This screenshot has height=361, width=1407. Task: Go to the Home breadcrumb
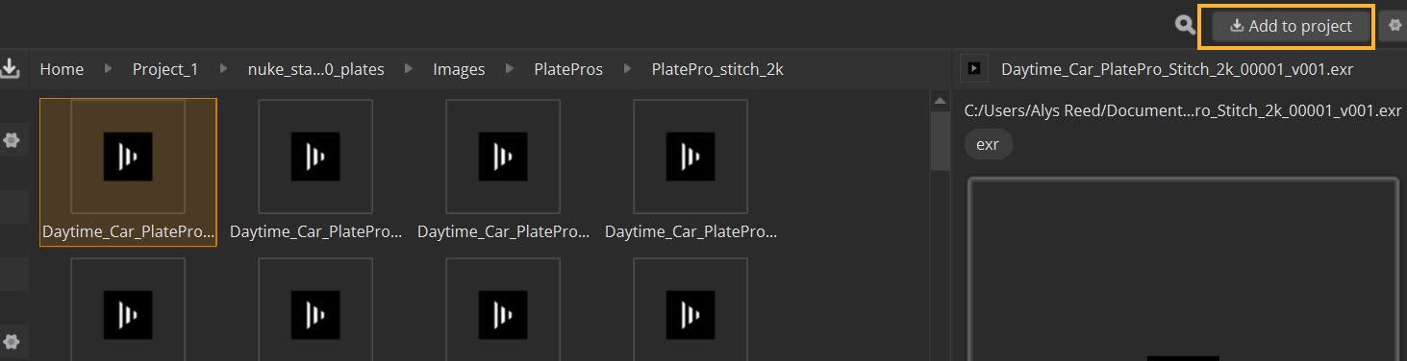tap(62, 69)
